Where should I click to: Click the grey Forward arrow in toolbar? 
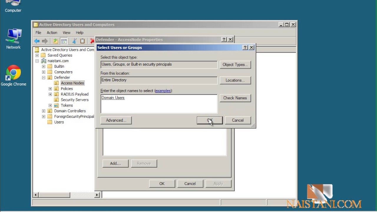click(45, 41)
